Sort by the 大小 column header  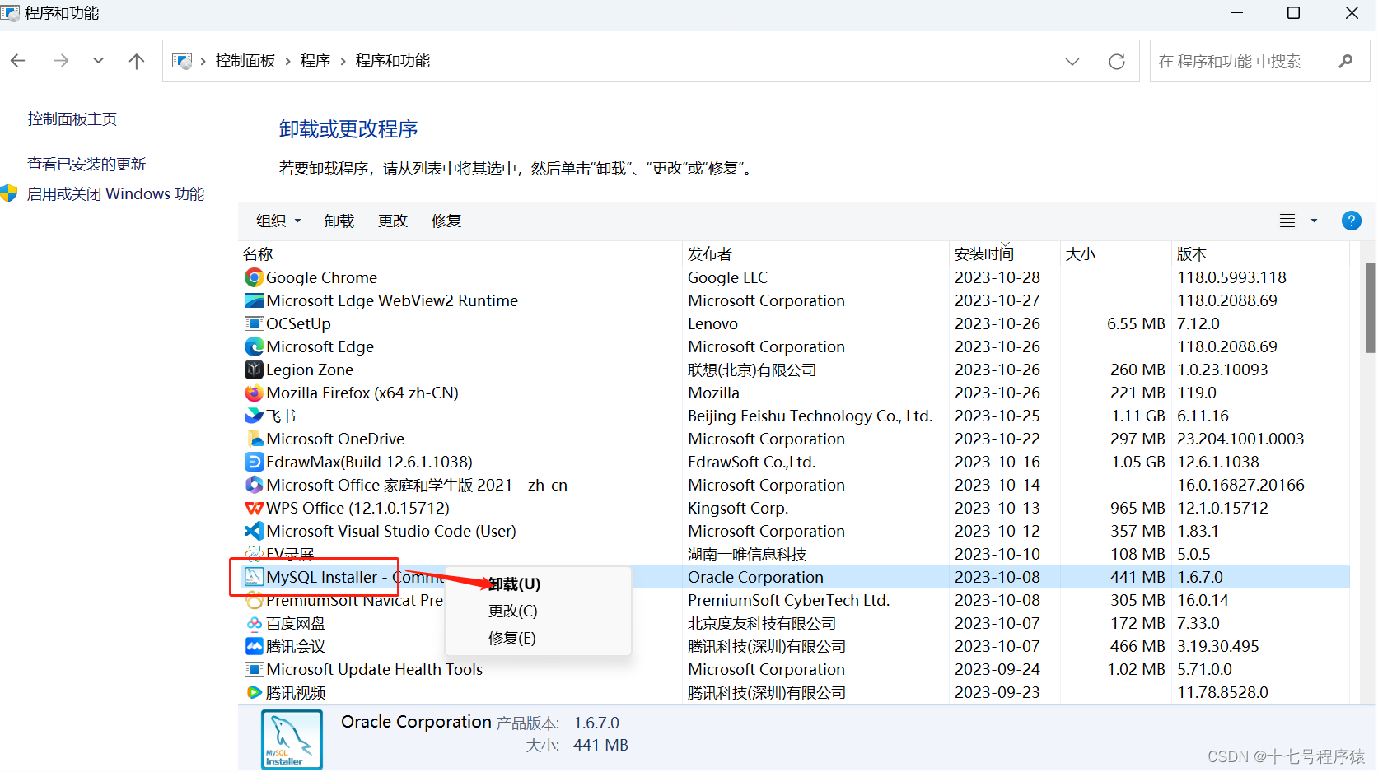[1115, 253]
